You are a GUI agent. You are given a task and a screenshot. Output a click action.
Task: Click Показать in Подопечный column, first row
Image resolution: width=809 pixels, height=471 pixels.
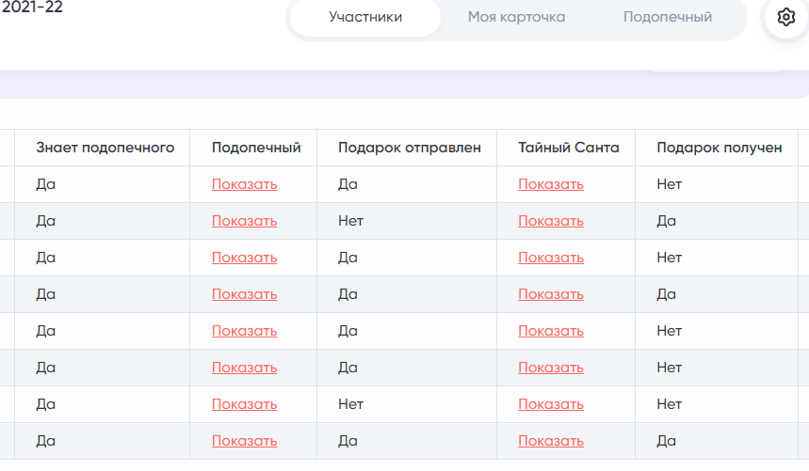tap(245, 184)
